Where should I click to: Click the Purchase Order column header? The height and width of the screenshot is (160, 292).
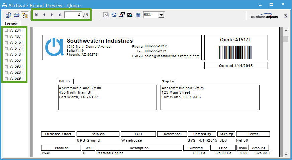tap(58, 134)
